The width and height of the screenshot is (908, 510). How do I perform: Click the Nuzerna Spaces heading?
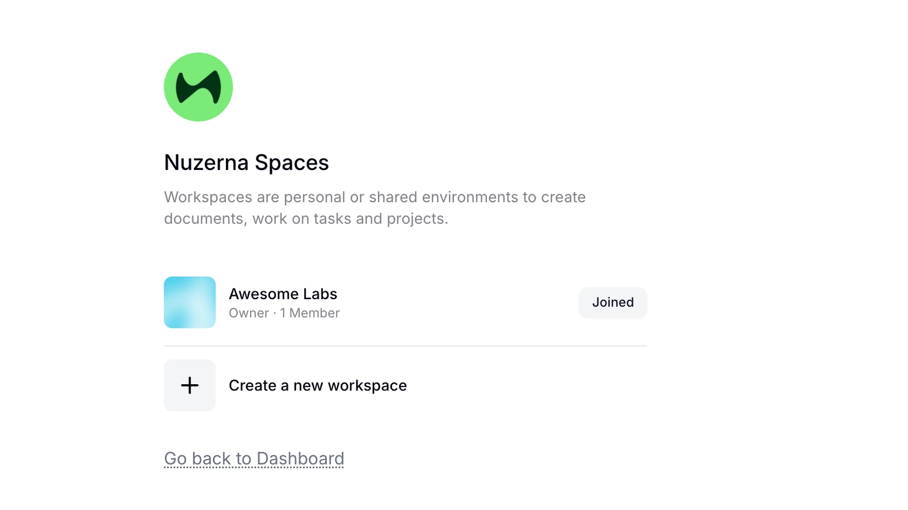click(x=246, y=163)
